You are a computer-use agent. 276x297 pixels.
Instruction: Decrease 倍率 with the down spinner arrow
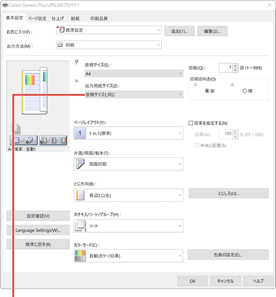235,136
